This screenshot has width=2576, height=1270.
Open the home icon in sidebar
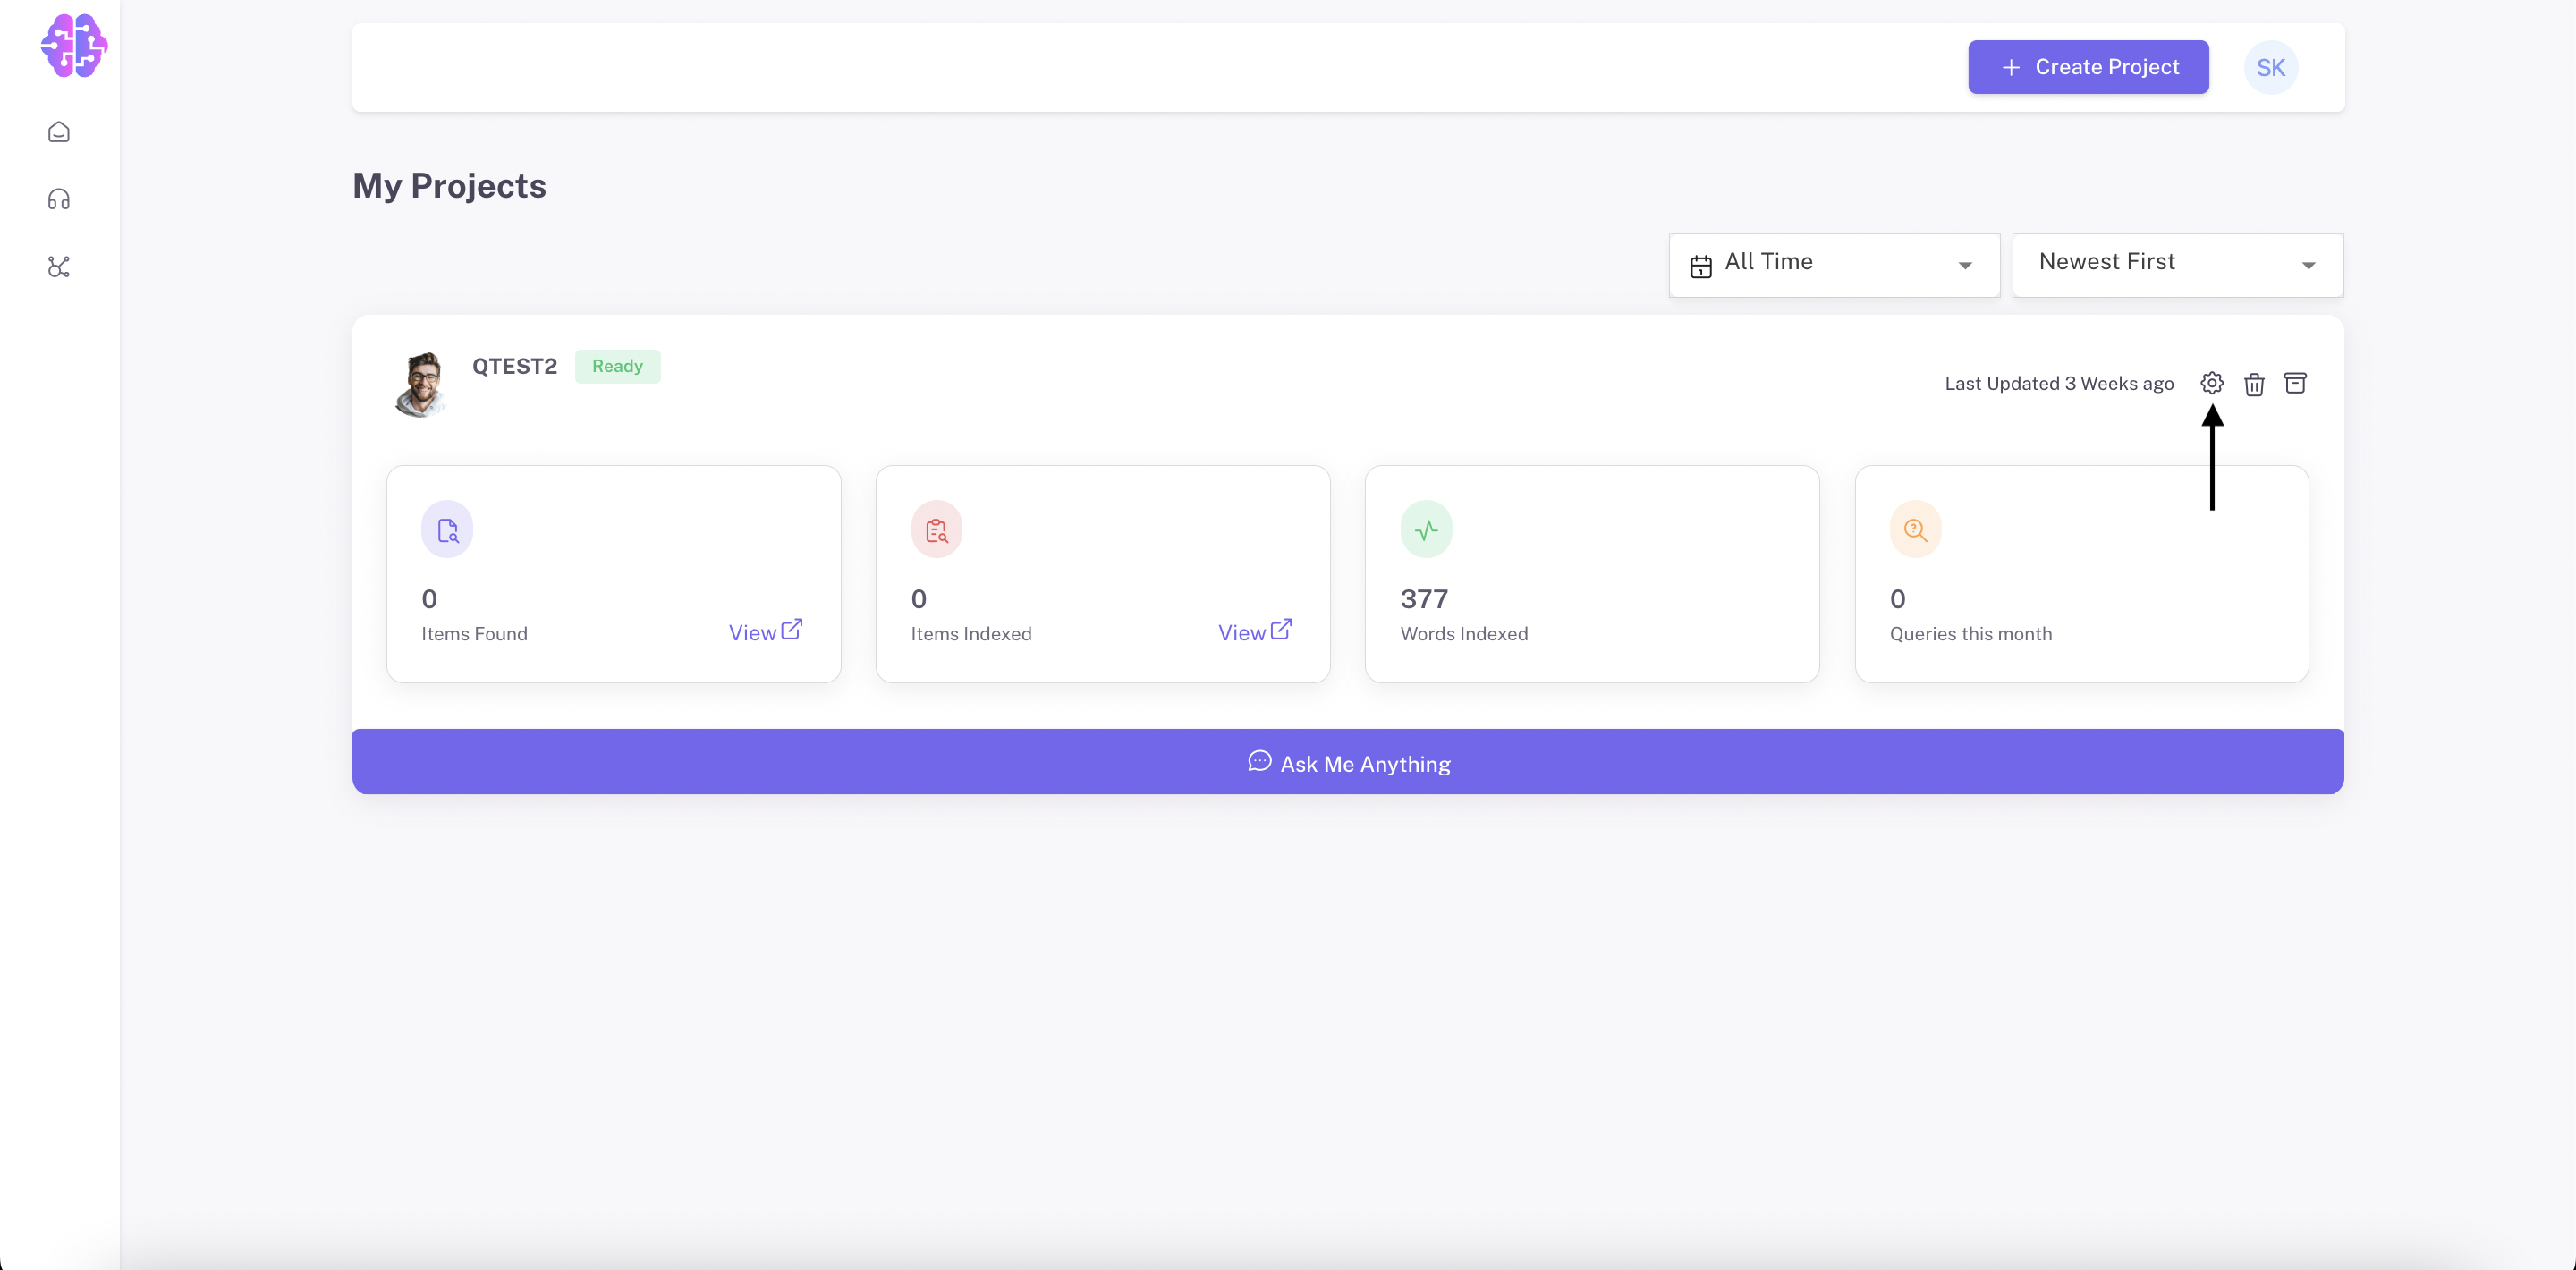coord(59,132)
